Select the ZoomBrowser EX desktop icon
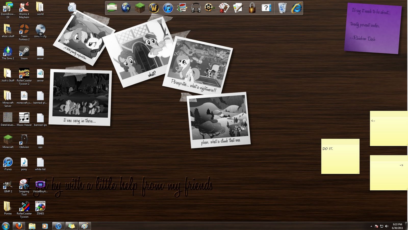The width and height of the screenshot is (408, 230). (x=8, y=10)
